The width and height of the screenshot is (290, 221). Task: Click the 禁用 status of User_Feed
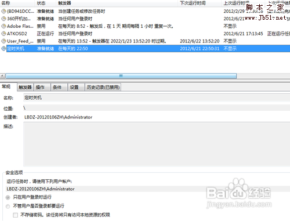point(41,41)
